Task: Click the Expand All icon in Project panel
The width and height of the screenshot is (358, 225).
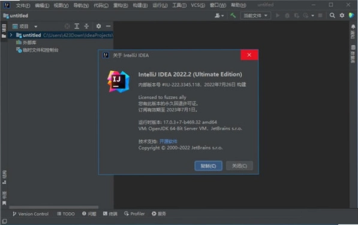Action: [77, 26]
